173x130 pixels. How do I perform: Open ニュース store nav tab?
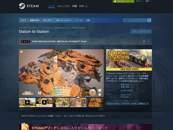point(78,20)
